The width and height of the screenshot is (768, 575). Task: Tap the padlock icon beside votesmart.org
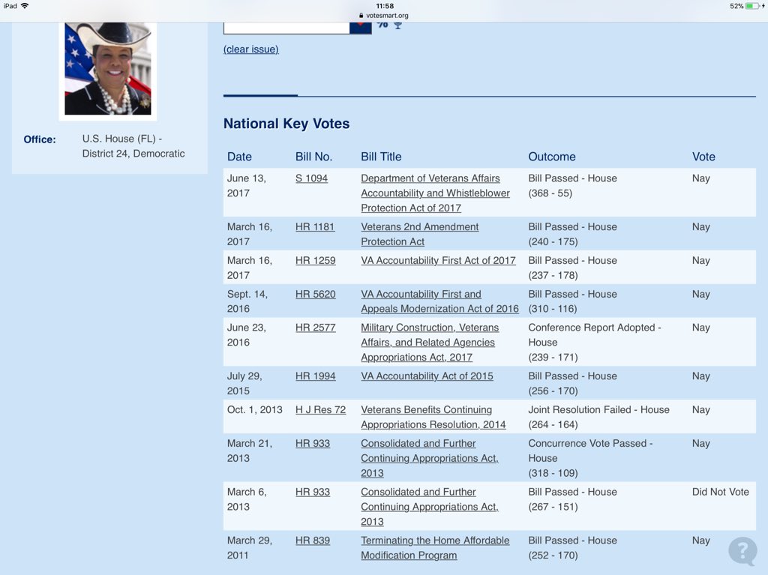tap(361, 16)
